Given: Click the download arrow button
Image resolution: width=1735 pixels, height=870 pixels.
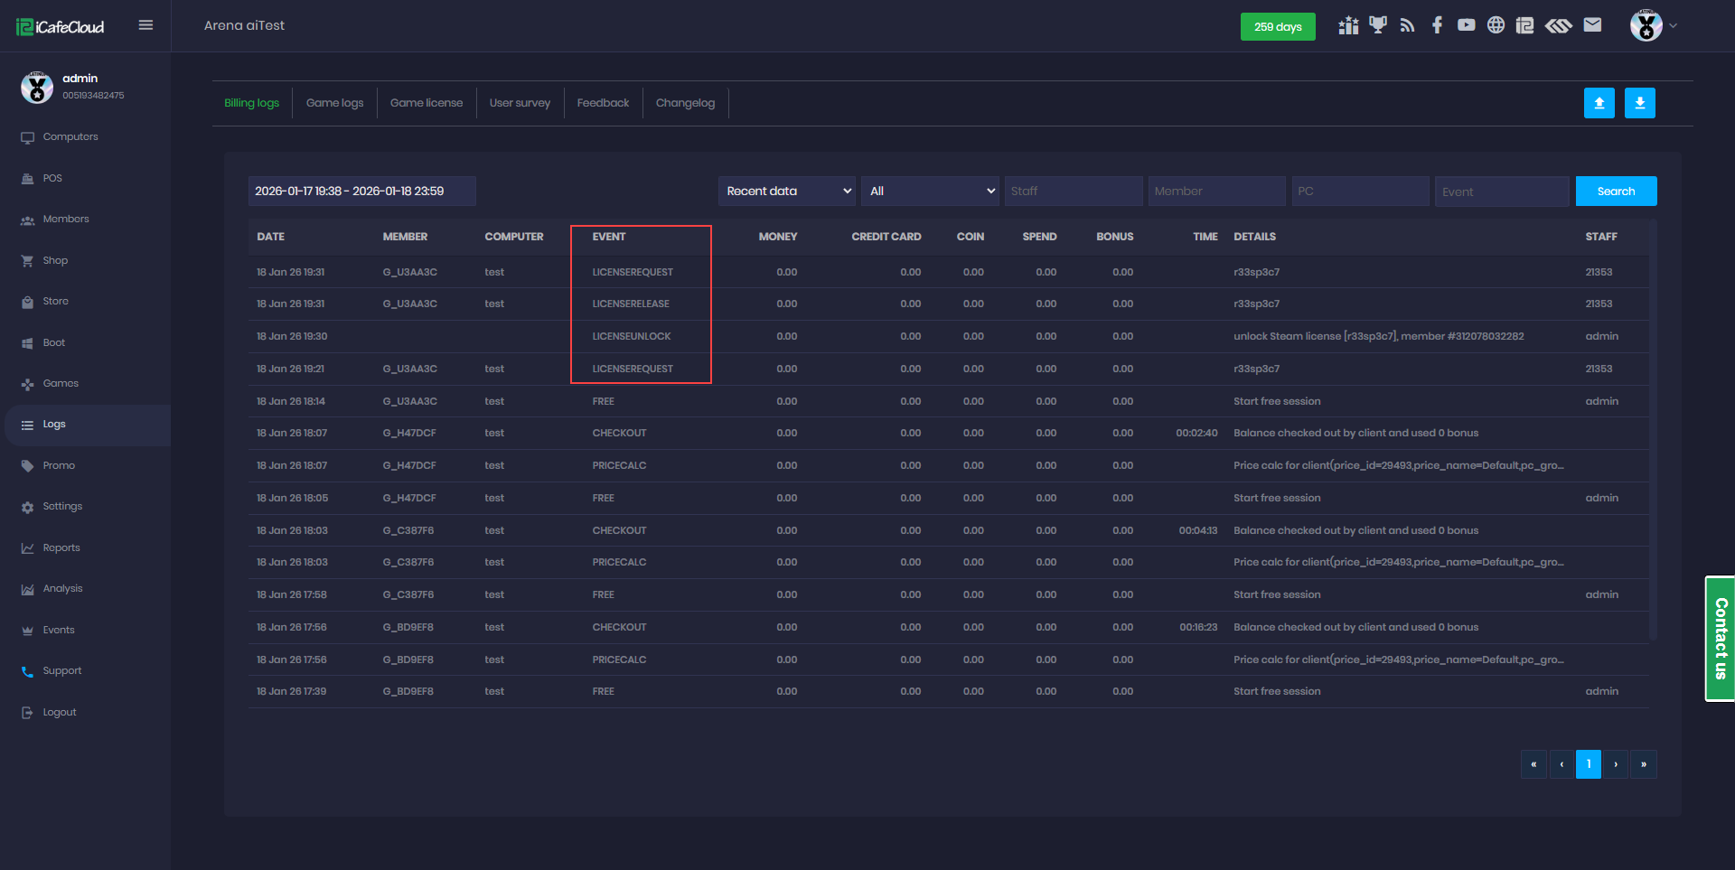Looking at the screenshot, I should tap(1639, 103).
